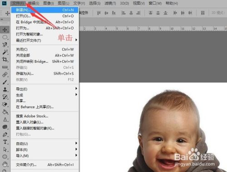Align right edges in options bar
The image size is (227, 172).
coord(138,13)
